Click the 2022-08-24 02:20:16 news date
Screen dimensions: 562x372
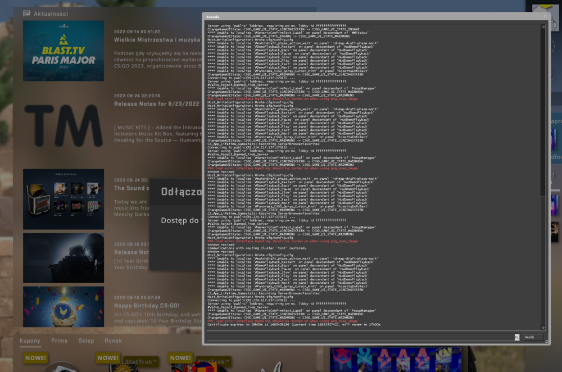pos(137,96)
